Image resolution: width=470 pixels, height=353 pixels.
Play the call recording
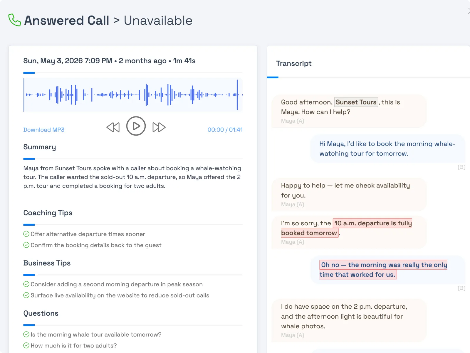136,126
